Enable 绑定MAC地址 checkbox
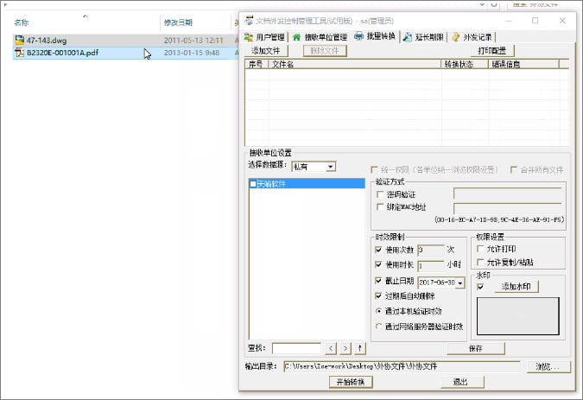 pos(380,207)
